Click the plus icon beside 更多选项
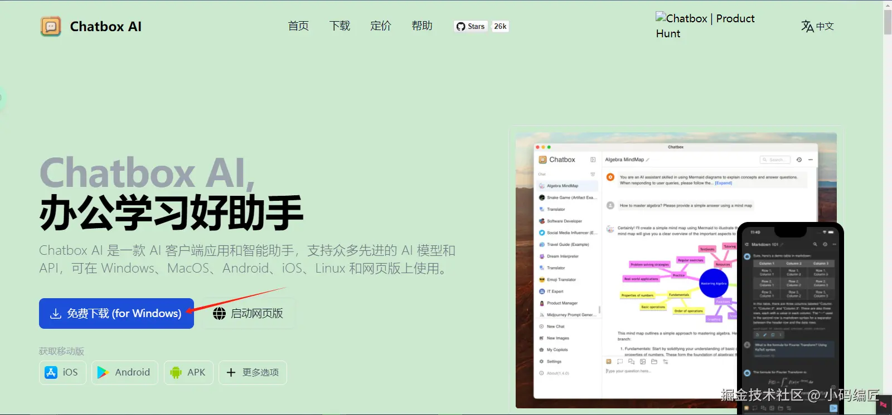 [231, 372]
